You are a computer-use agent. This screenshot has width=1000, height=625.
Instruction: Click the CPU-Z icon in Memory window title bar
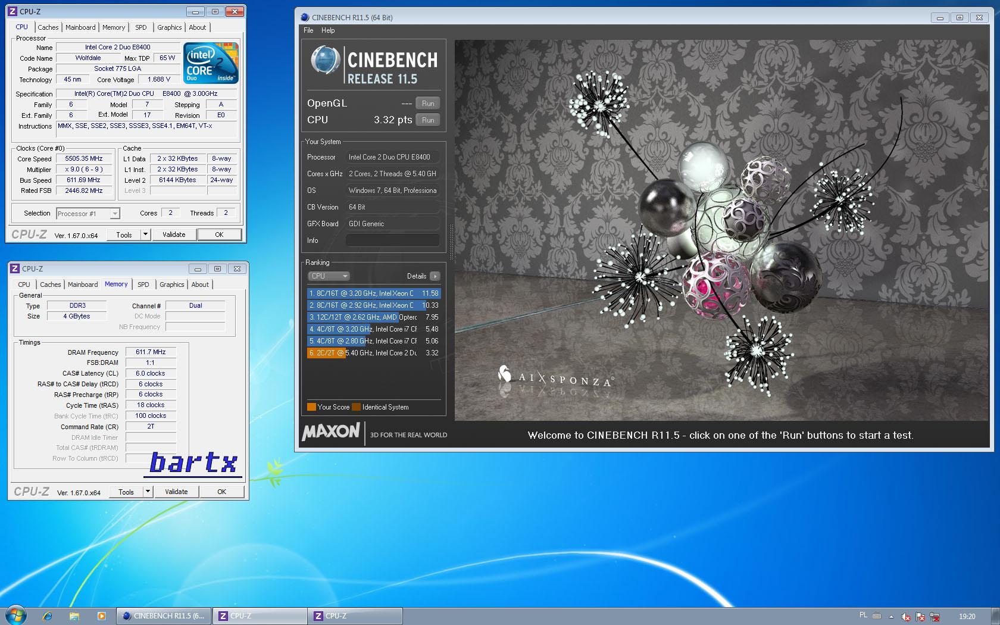tap(15, 268)
